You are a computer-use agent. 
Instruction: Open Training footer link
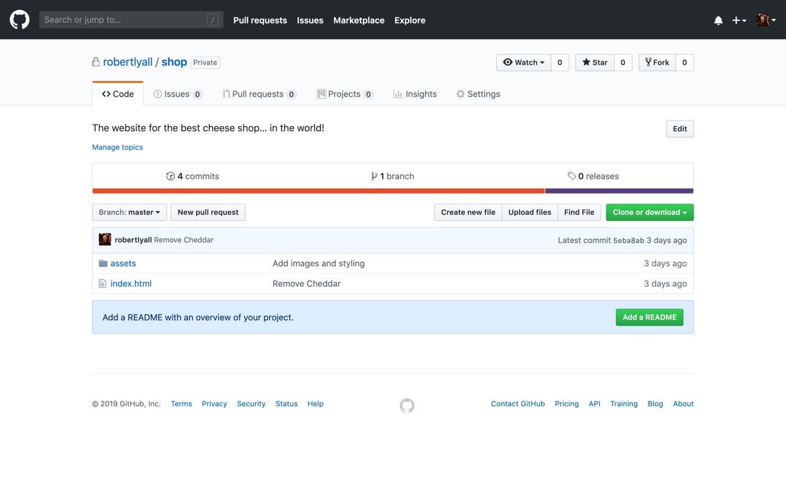pyautogui.click(x=624, y=403)
